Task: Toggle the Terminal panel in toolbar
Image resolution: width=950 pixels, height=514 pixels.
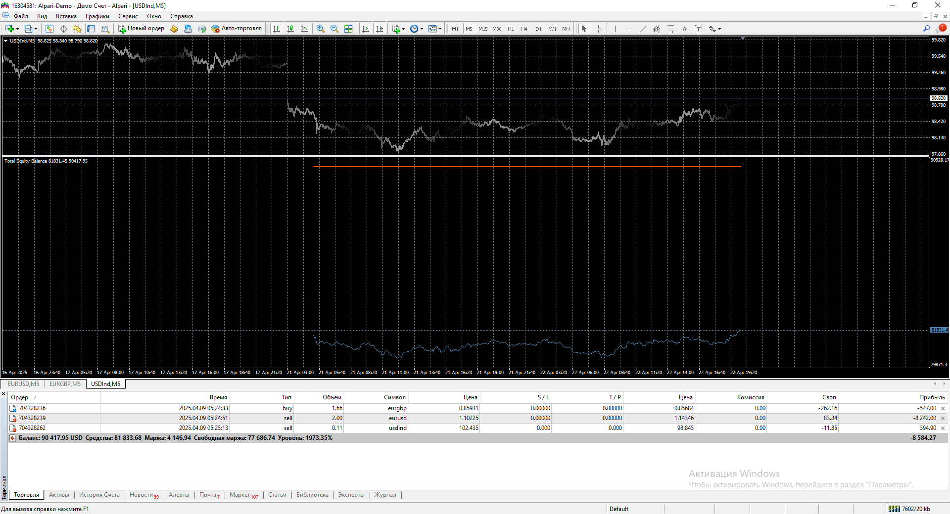Action: click(91, 29)
